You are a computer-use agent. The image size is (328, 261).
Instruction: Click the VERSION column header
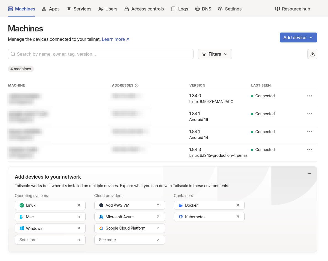(x=197, y=85)
